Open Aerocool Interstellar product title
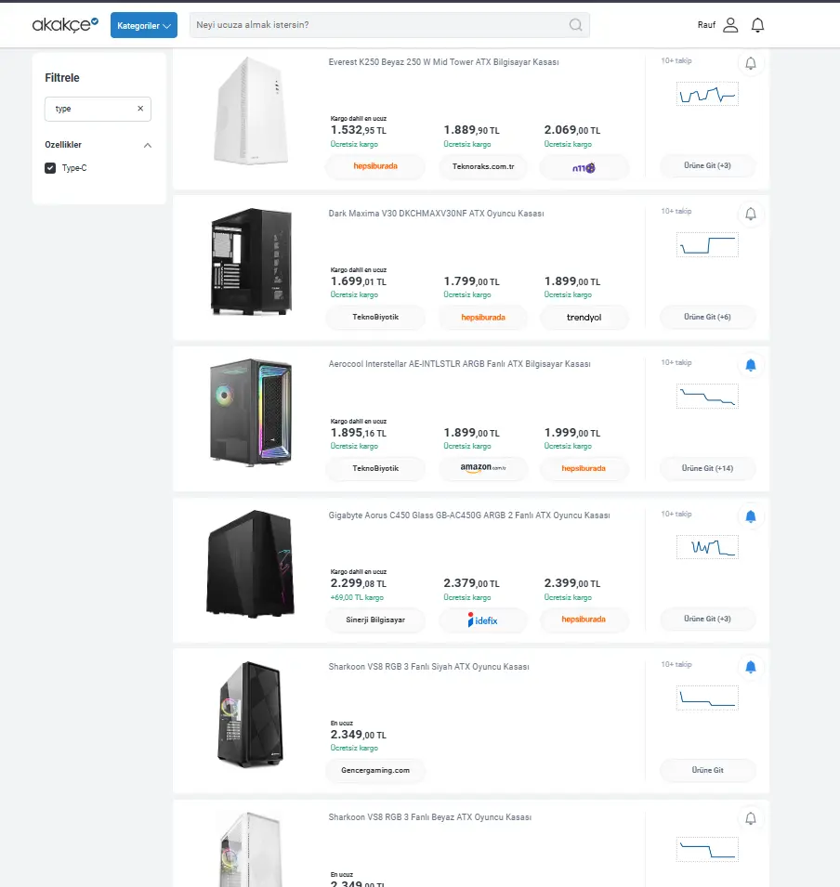 point(459,364)
